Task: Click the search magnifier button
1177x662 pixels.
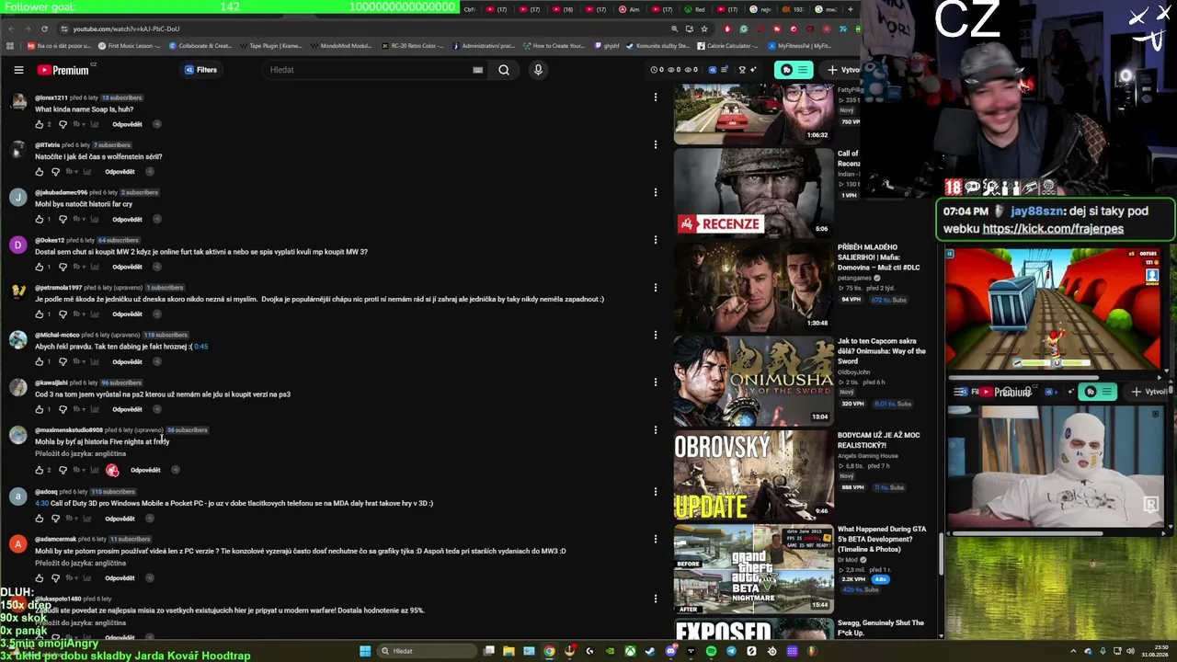Action: (x=504, y=70)
